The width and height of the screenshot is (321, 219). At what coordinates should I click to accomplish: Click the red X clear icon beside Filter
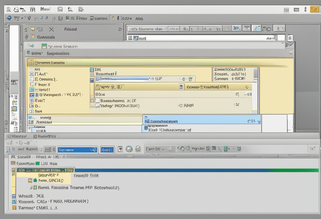pos(51,29)
